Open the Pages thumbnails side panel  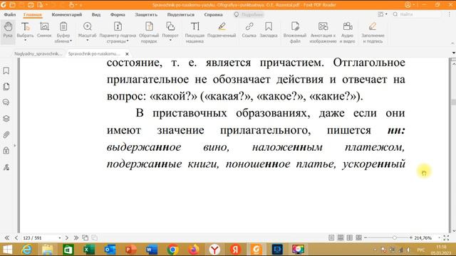coord(6,87)
